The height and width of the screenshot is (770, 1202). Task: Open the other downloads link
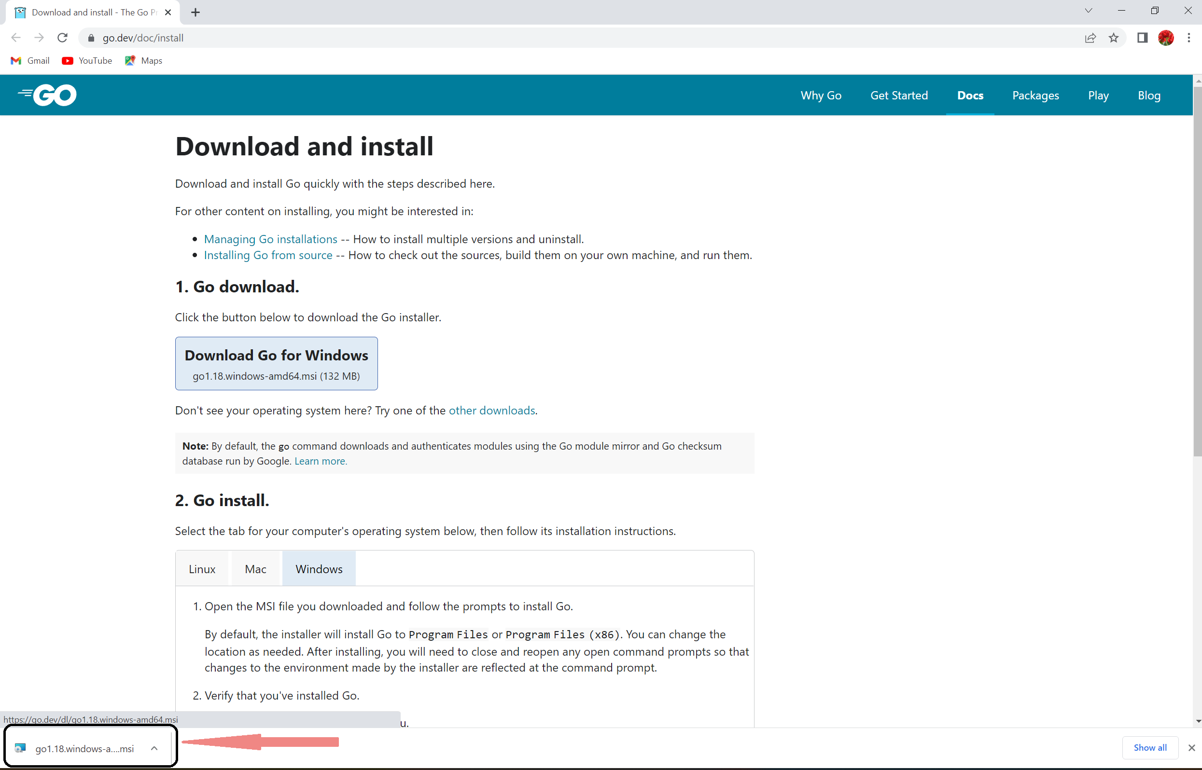(x=492, y=411)
